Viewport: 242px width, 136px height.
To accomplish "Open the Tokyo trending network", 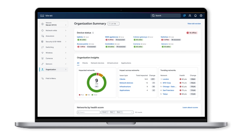I will point(165,94).
